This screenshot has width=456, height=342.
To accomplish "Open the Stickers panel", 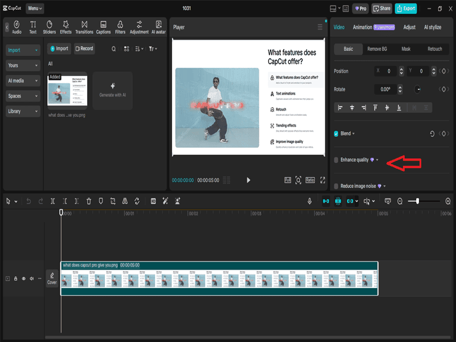I will tap(49, 27).
